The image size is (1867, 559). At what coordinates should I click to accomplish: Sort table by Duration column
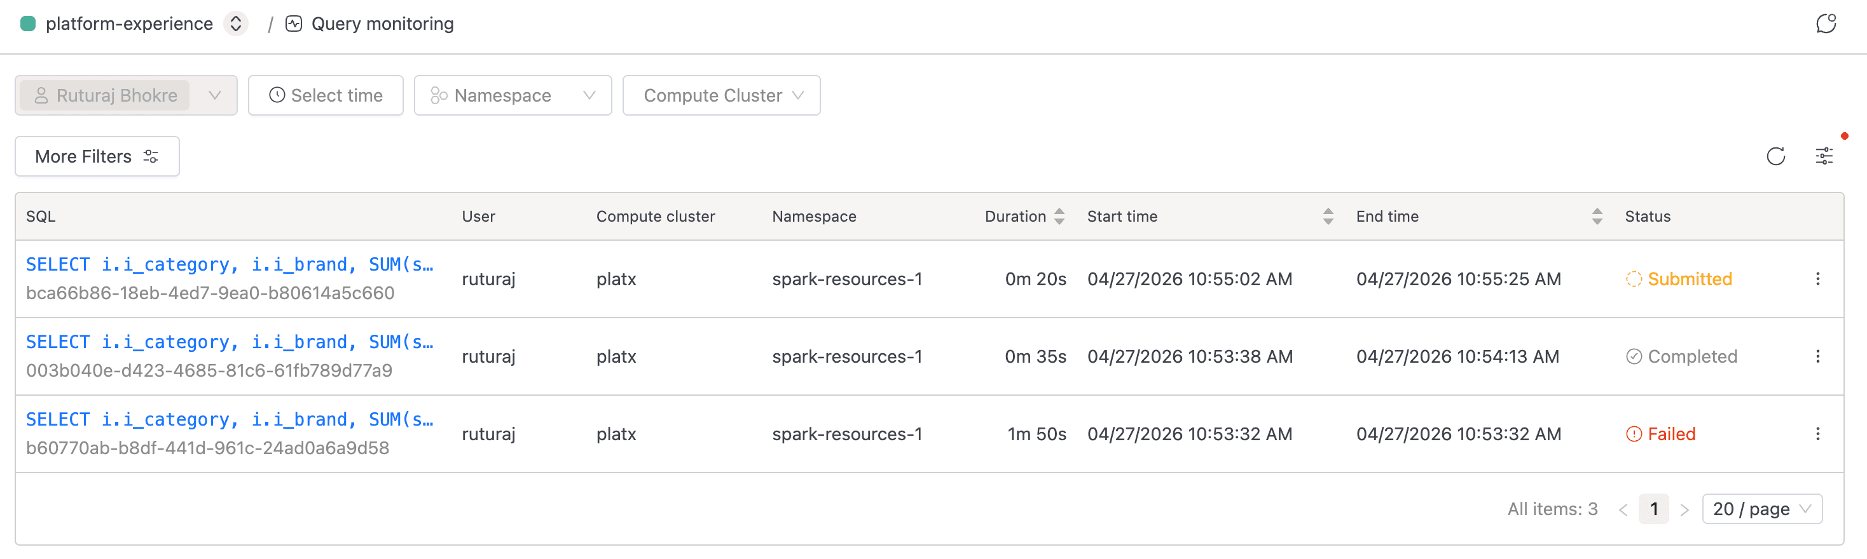[x=1059, y=217]
